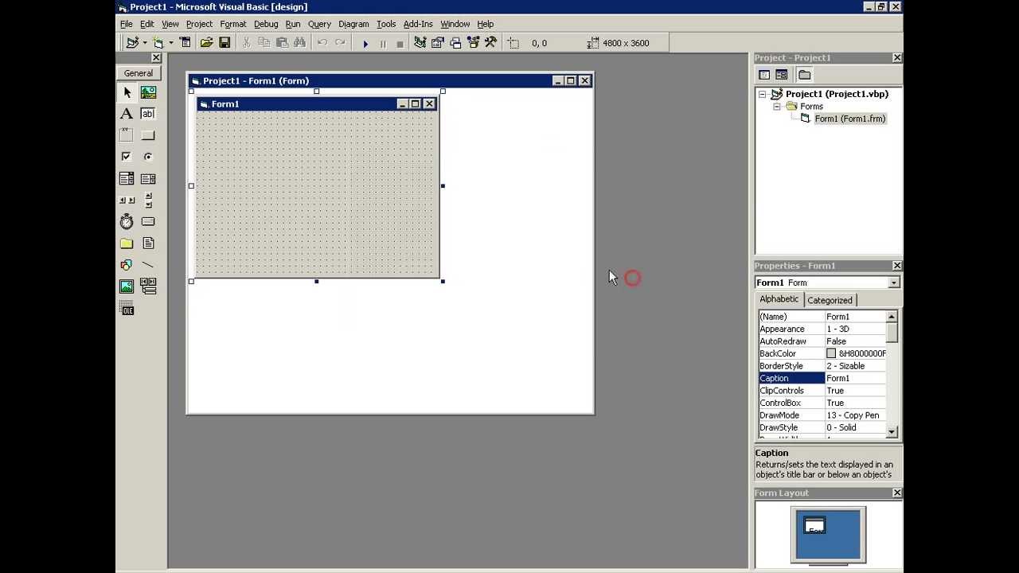Image resolution: width=1019 pixels, height=573 pixels.
Task: Click the Add Standard EXE Project icon
Action: [132, 43]
